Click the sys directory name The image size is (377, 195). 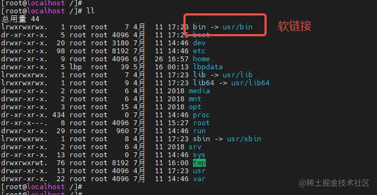[199, 155]
